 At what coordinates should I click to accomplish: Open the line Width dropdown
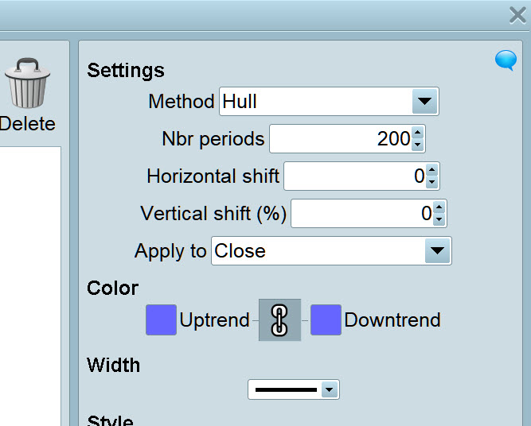(328, 389)
